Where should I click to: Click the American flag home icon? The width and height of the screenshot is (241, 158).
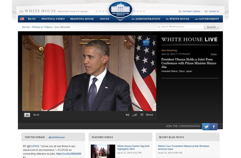click(22, 19)
